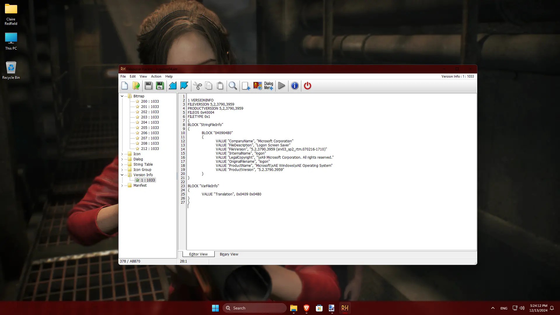Copy using the toolbar copy icon

pyautogui.click(x=209, y=86)
